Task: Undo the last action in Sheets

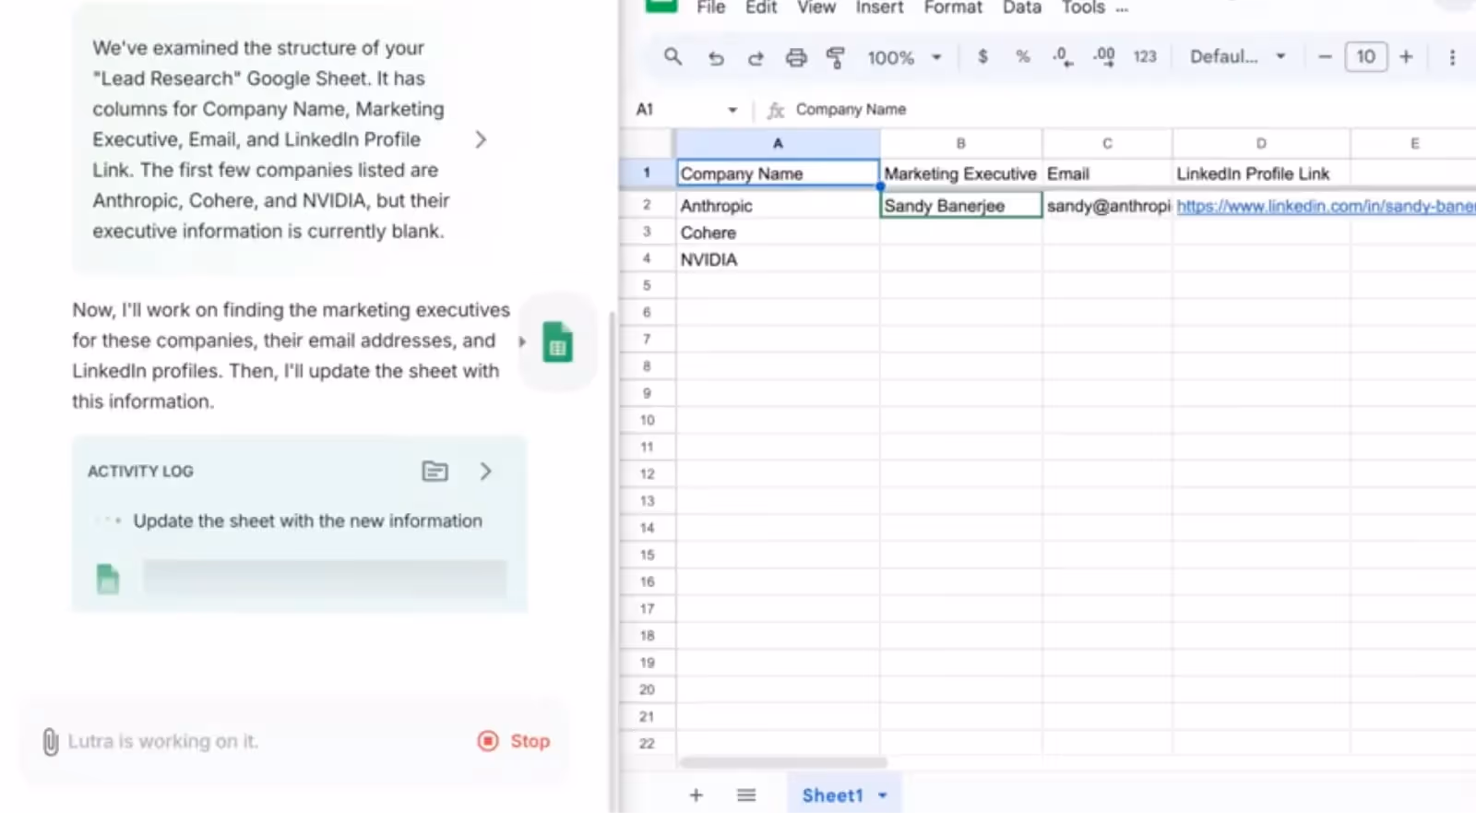Action: (716, 58)
